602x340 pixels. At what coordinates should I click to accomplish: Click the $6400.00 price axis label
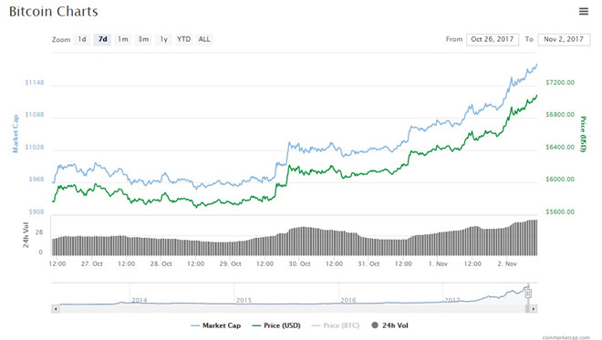560,148
